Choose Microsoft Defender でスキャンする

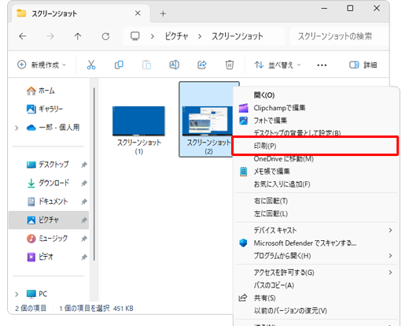316,243
